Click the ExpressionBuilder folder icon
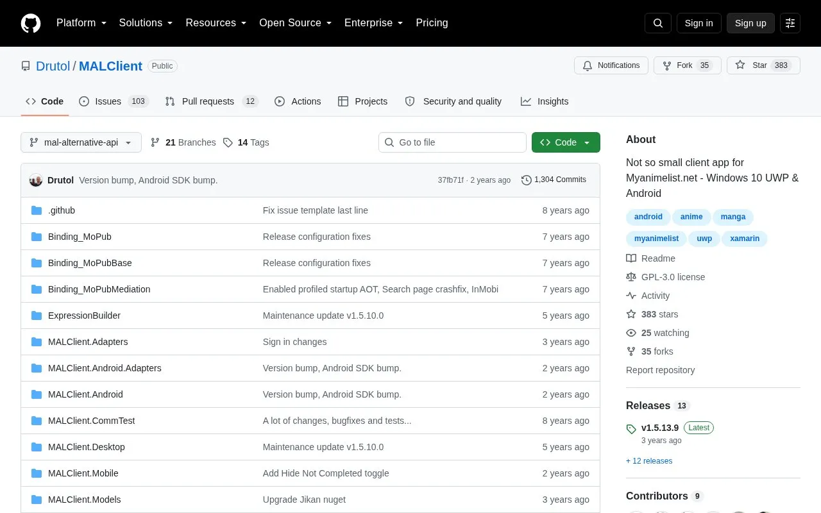 tap(37, 315)
